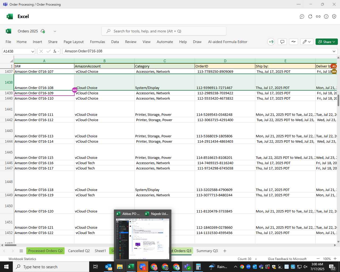Click cell Amazon Order 0716-122
This screenshot has width=340, height=272.
point(44,233)
